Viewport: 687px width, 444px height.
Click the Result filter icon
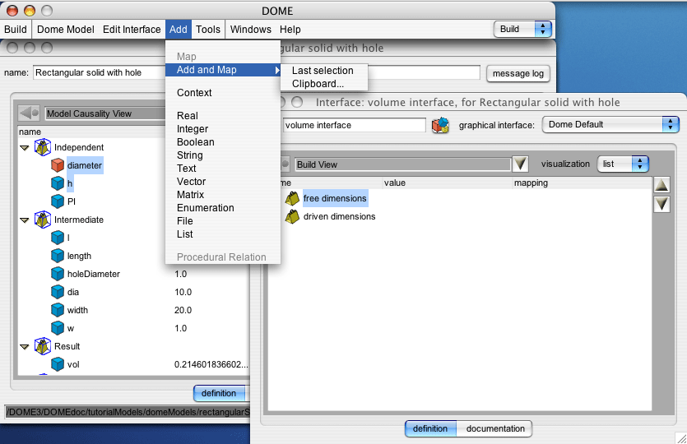(43, 346)
